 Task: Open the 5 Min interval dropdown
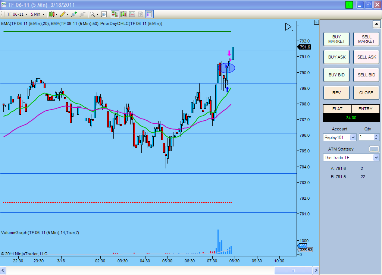pos(38,15)
